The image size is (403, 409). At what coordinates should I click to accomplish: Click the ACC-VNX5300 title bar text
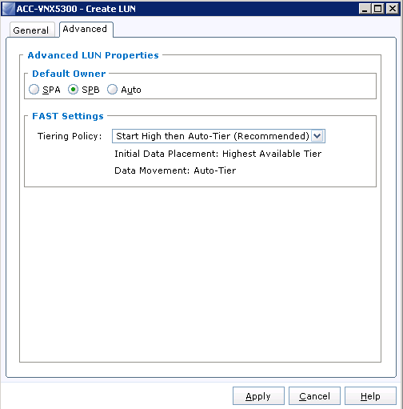(76, 9)
